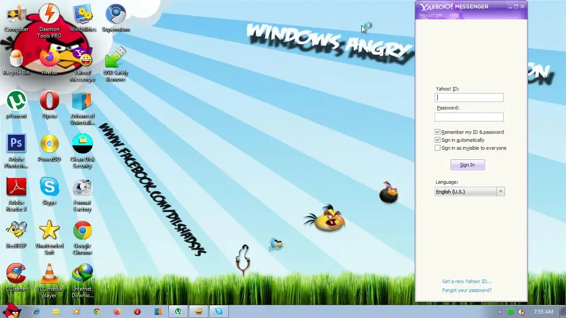Launch VLC media player shortcut
This screenshot has height=318, width=566.
click(x=49, y=282)
